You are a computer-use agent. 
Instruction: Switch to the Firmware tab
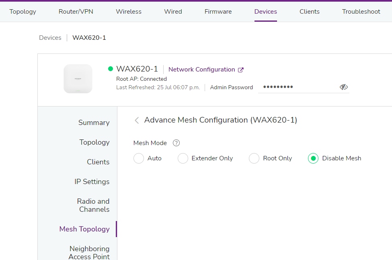(x=218, y=11)
